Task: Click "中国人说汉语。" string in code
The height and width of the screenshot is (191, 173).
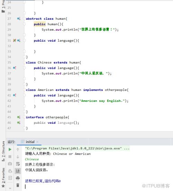Action: coord(94,73)
